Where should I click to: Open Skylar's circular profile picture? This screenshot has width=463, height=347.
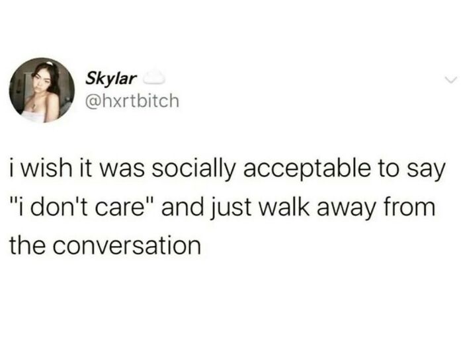pyautogui.click(x=42, y=90)
